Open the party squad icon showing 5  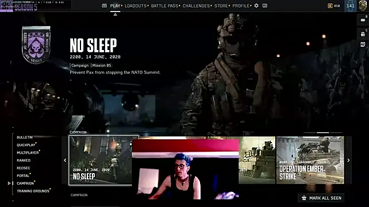(x=363, y=34)
